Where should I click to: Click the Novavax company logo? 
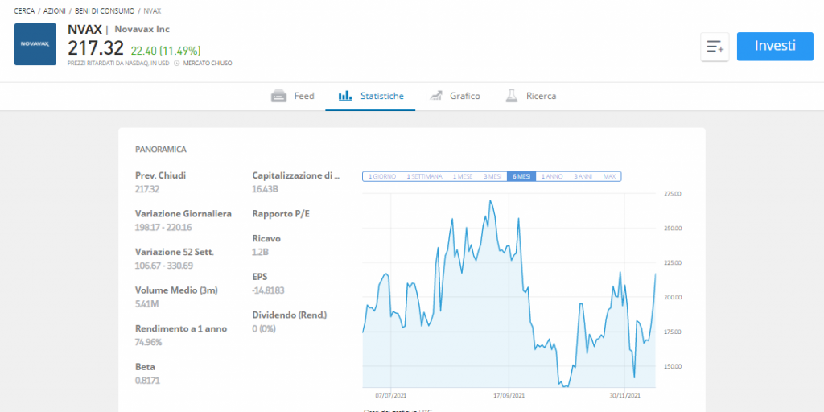click(35, 44)
